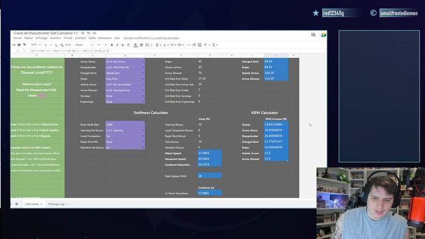Undo the last edit via toolbar arrow

tap(14, 45)
